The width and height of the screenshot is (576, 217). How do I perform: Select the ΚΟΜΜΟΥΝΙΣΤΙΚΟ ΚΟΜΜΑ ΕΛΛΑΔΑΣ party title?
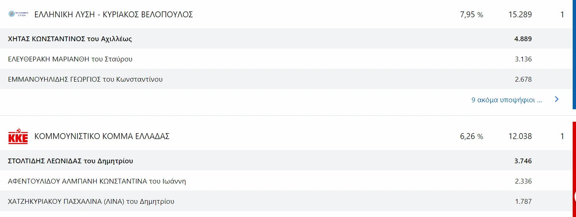click(102, 136)
